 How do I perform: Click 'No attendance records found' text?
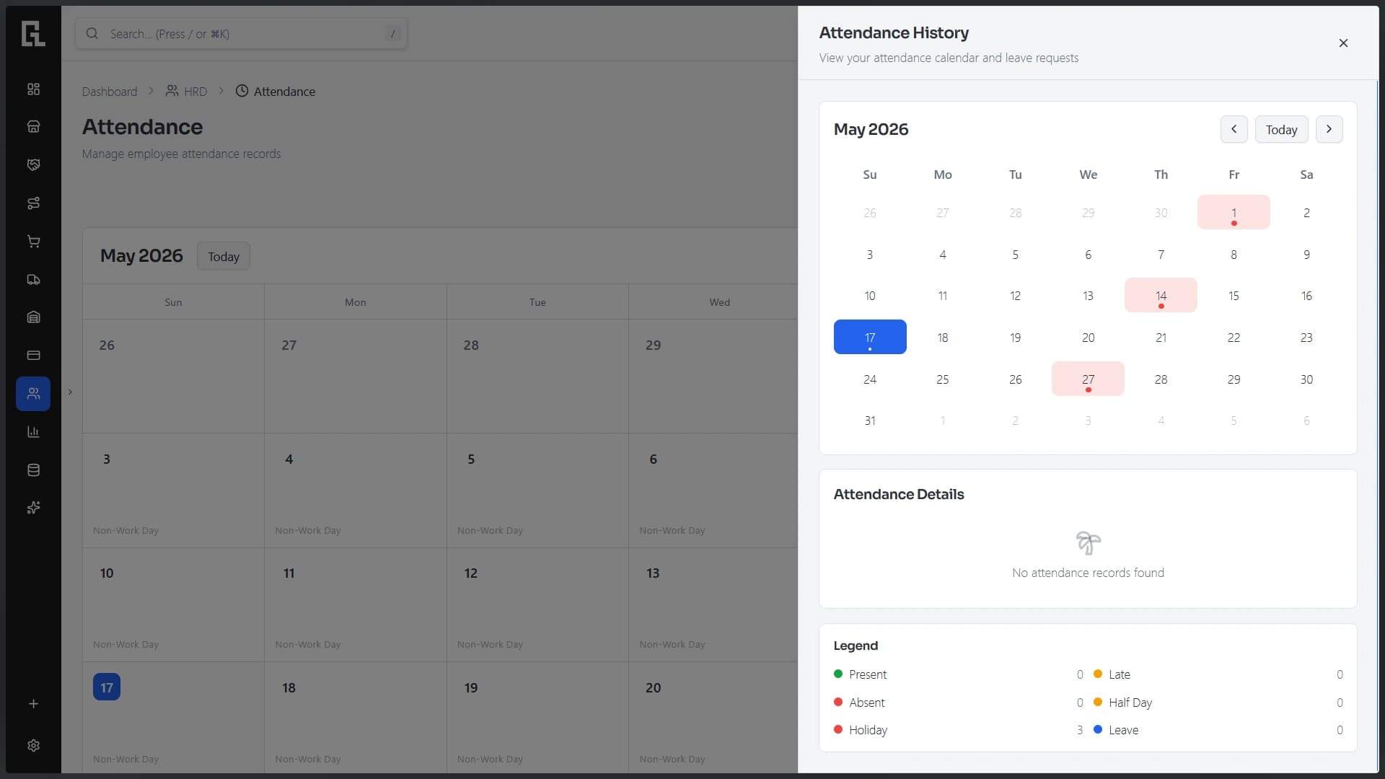pos(1088,573)
